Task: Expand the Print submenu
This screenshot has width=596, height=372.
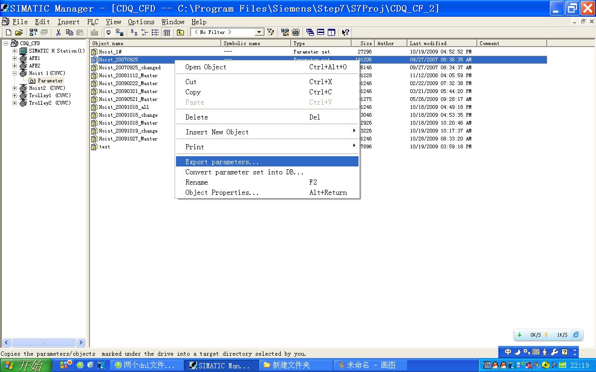Action: [267, 147]
